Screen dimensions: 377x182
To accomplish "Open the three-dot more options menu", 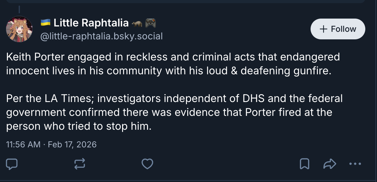I will [x=355, y=163].
